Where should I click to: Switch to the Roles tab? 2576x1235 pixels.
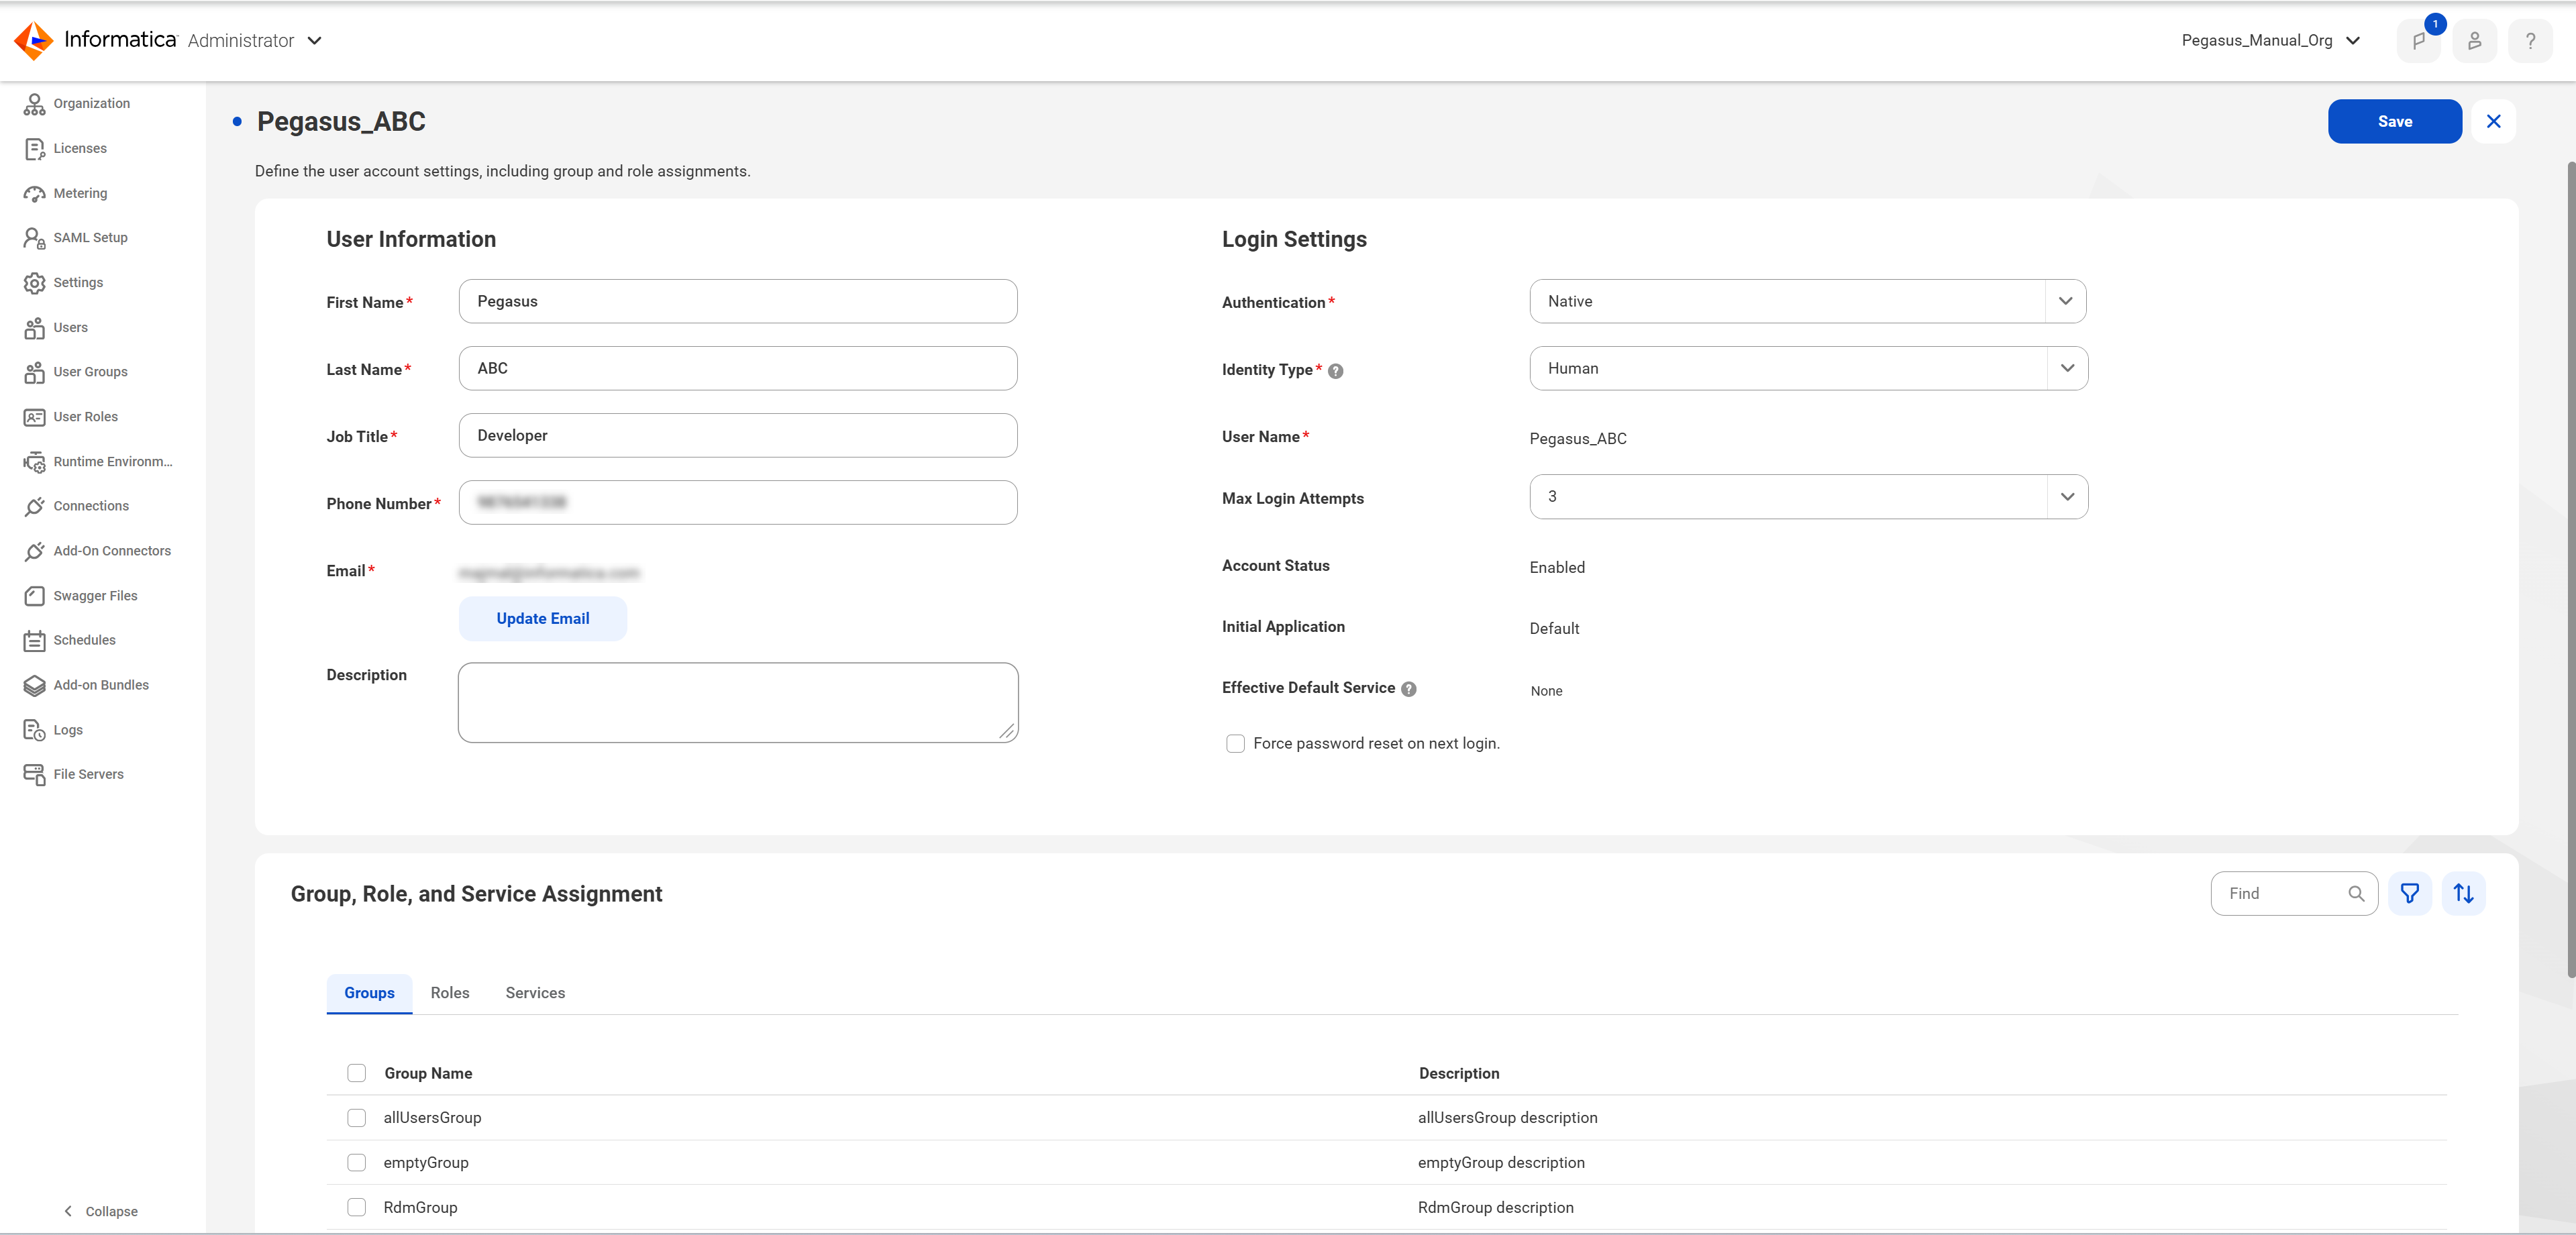pyautogui.click(x=450, y=993)
